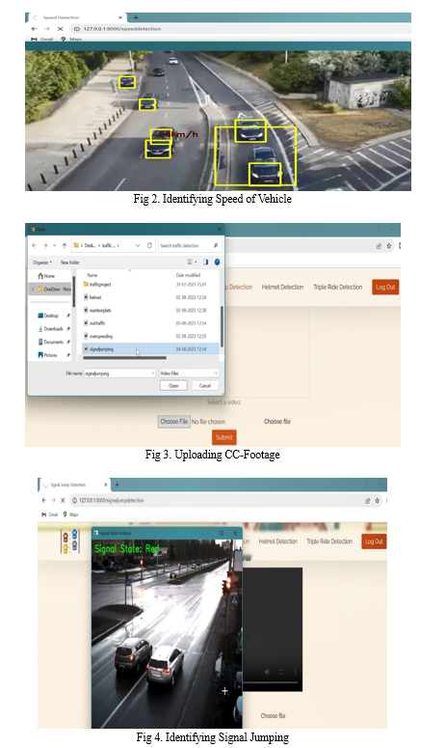Click the search magnifier in the Open dialog
This screenshot has width=446, height=748.
pyautogui.click(x=216, y=245)
